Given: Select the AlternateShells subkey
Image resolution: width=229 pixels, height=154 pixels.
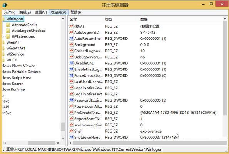Looking at the screenshot, I should [x=25, y=25].
